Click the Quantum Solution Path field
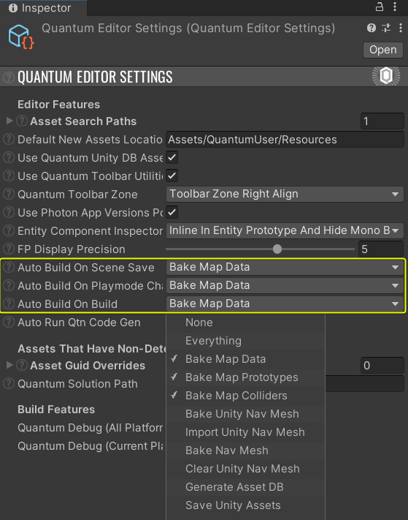 pyautogui.click(x=364, y=384)
